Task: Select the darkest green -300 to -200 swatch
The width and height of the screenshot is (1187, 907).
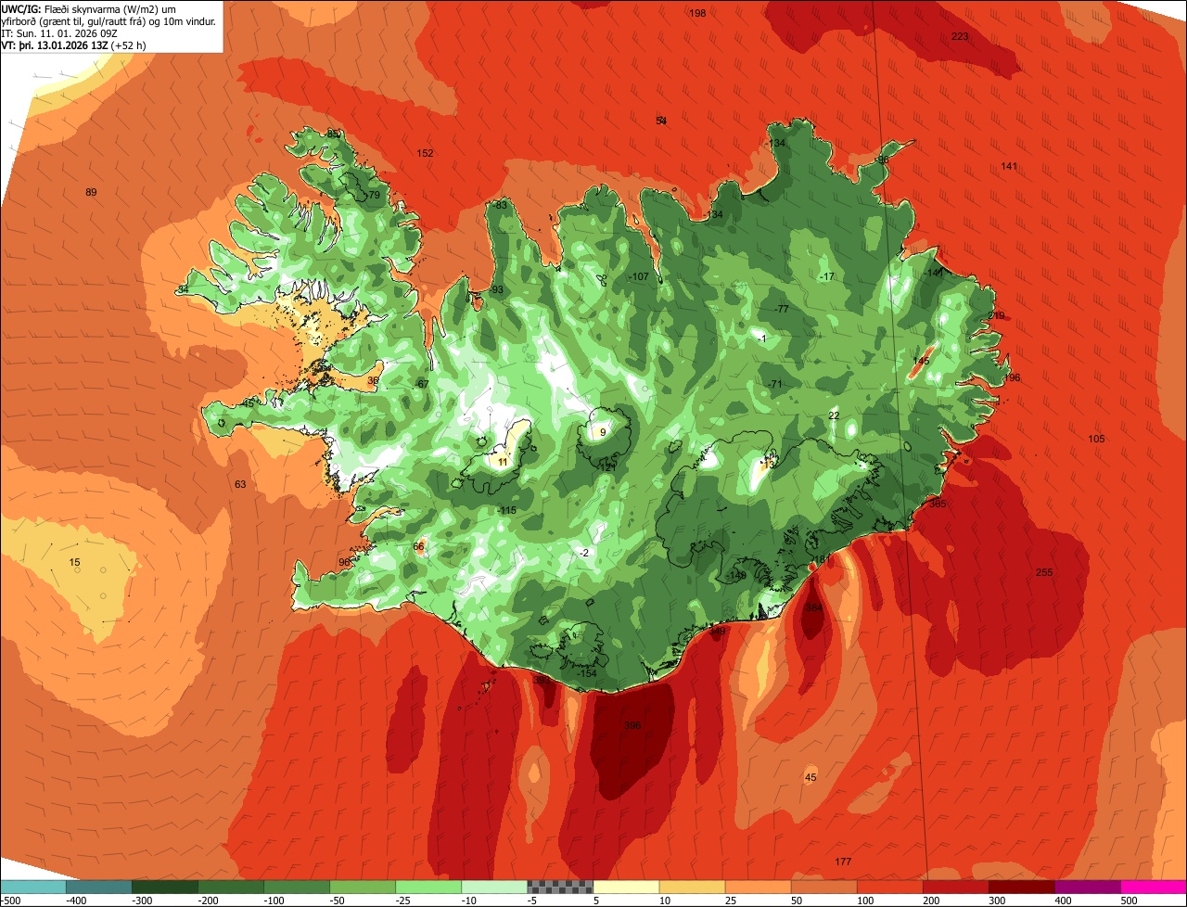Action: 164,887
